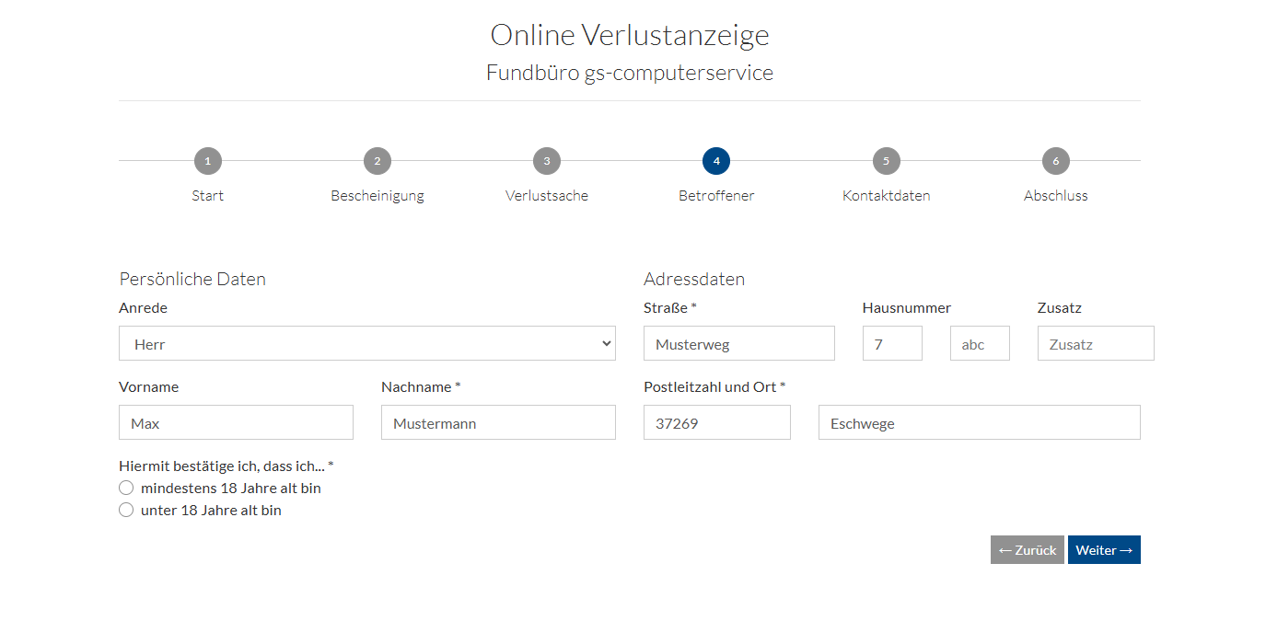The width and height of the screenshot is (1266, 644).
Task: Click the Nachname field with Mustermann
Action: 498,422
